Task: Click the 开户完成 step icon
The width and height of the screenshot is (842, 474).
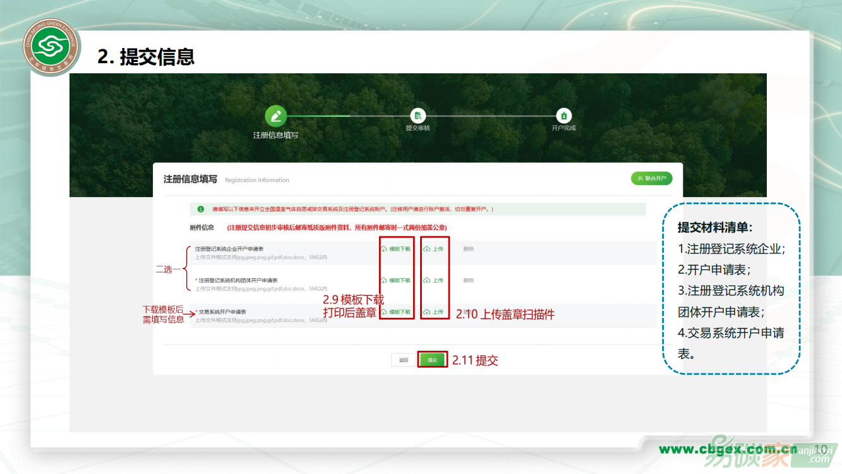Action: 563,116
